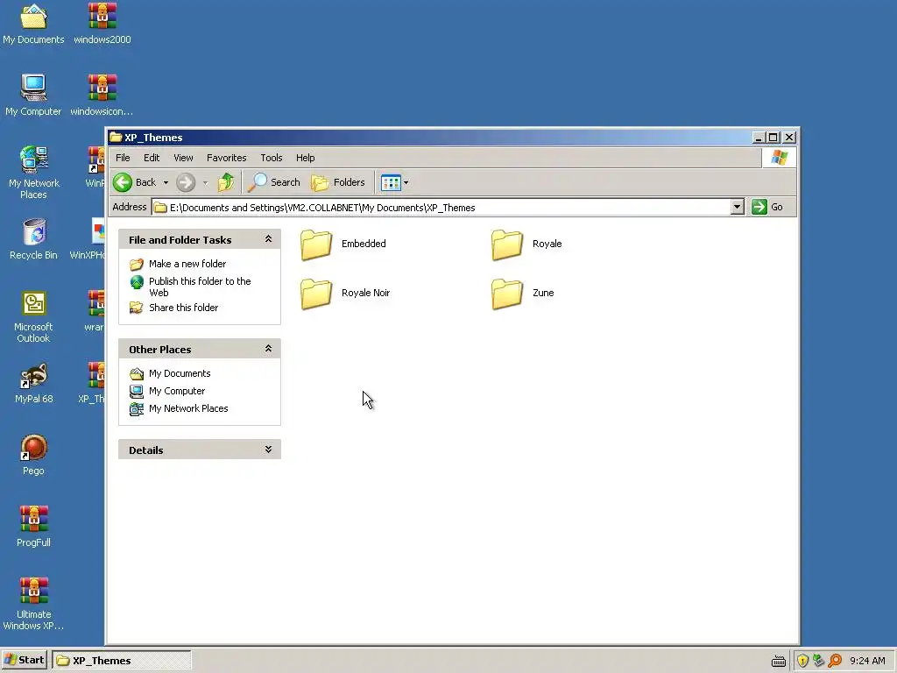Open the View menu
The image size is (897, 673).
tap(183, 158)
